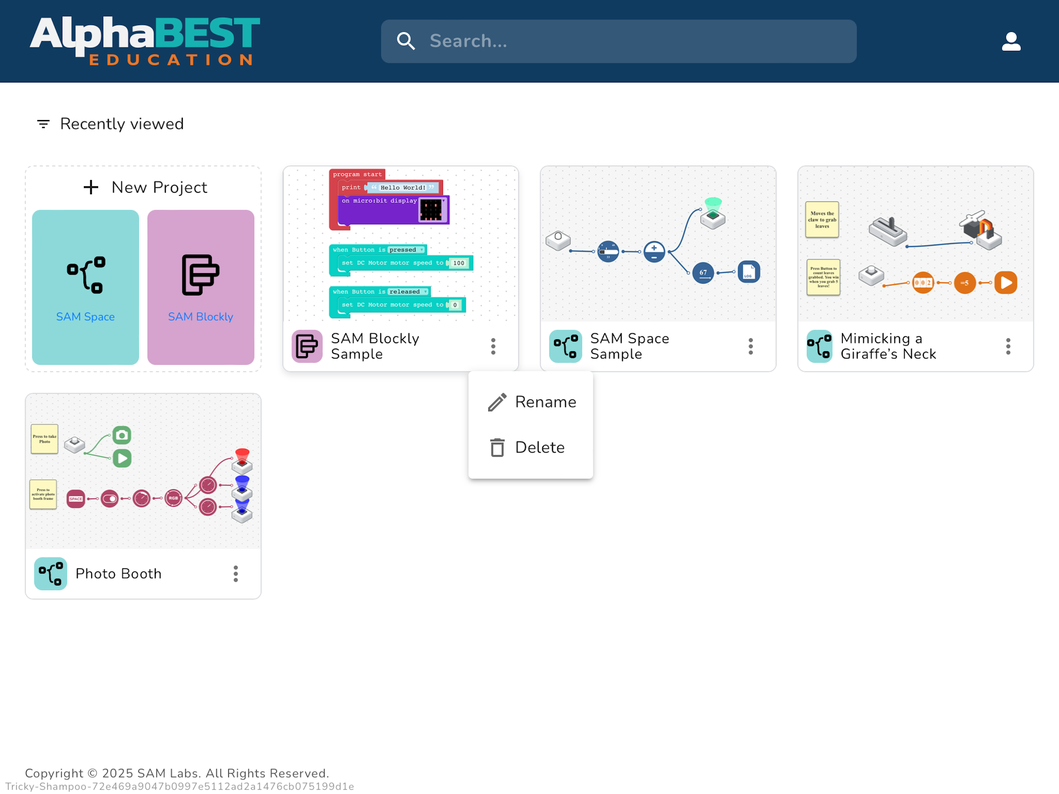Open the options menu for Mimicking a Giraffe's Neck
Screen dimensions: 1059x794
pos(1008,346)
